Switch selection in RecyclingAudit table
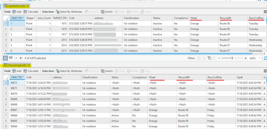 coord(107,71)
